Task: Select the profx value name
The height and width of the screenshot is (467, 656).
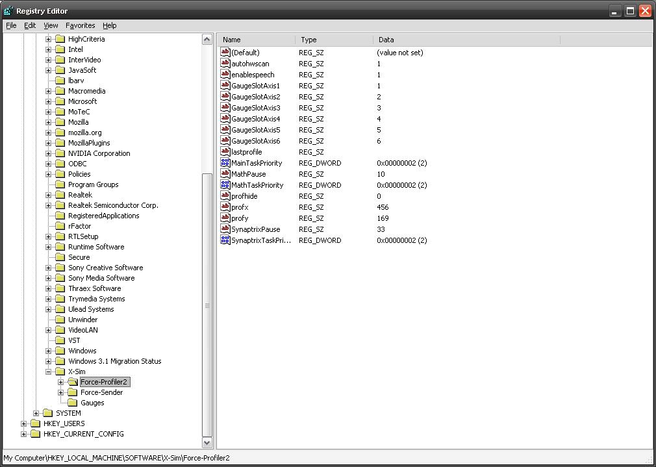Action: (240, 207)
